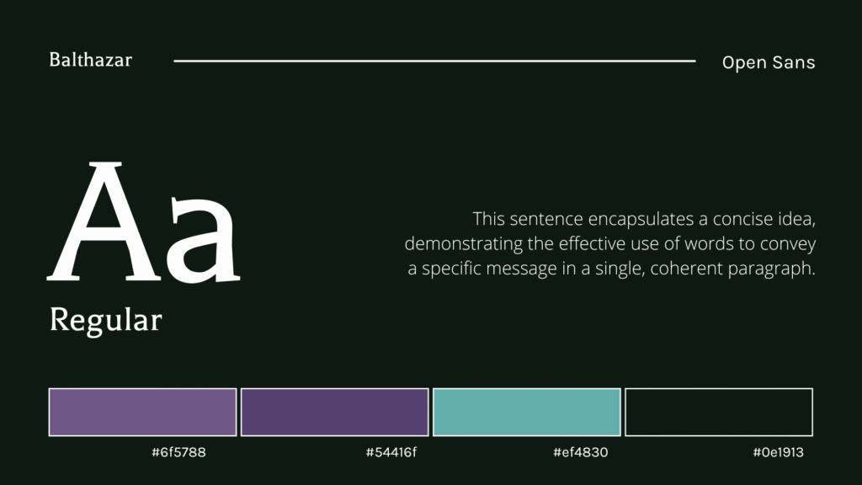The width and height of the screenshot is (862, 485).
Task: Click the large lowercase a specimen
Action: 204,240
